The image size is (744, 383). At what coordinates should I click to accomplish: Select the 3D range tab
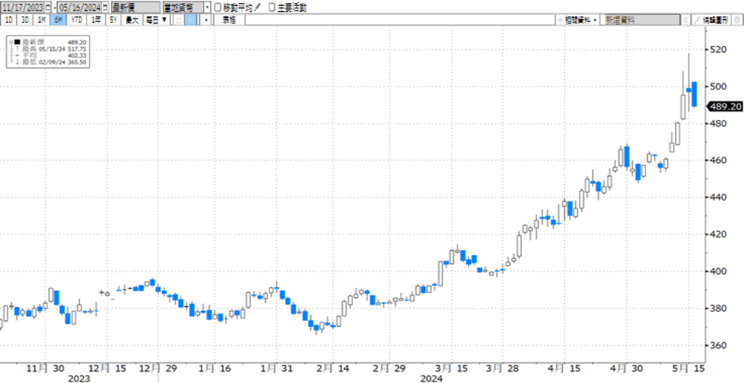pyautogui.click(x=24, y=20)
